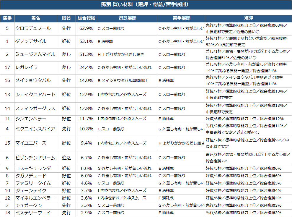Click the 3.6% win rate value

87,198
